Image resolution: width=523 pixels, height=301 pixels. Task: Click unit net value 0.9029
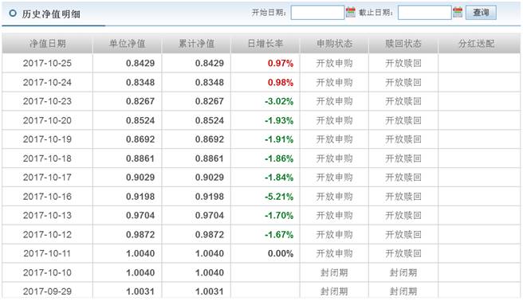[140, 178]
